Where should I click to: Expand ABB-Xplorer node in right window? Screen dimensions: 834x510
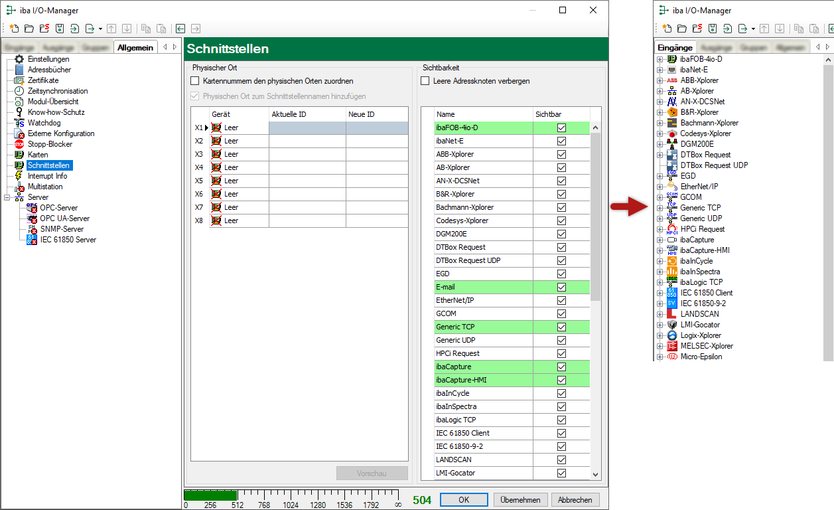tap(660, 80)
